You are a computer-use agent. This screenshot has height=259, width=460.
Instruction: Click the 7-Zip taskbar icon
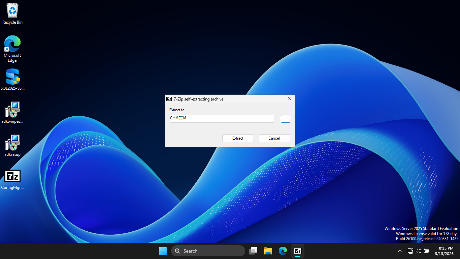(298, 251)
